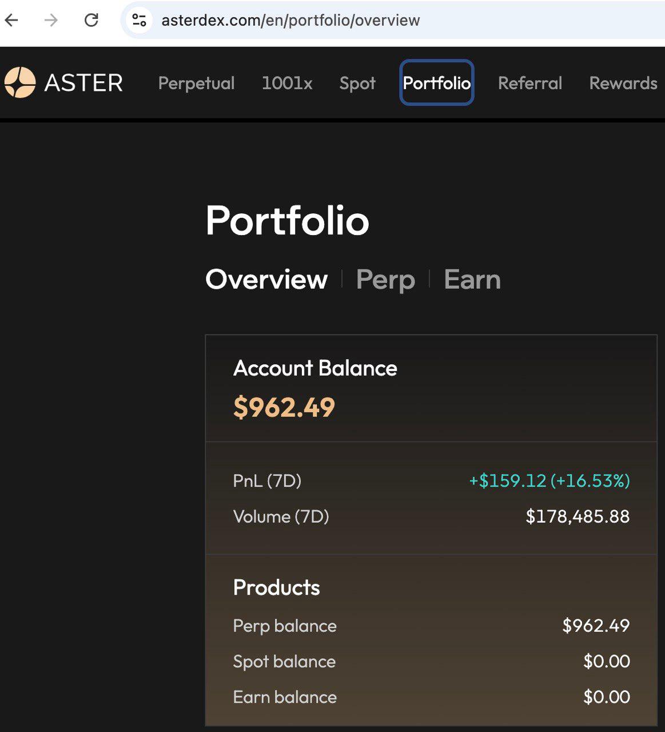Open site information icon in address bar
The image size is (665, 732).
click(139, 21)
